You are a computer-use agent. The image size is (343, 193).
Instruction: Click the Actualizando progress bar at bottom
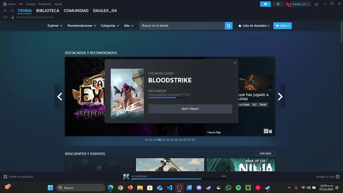tap(178, 179)
